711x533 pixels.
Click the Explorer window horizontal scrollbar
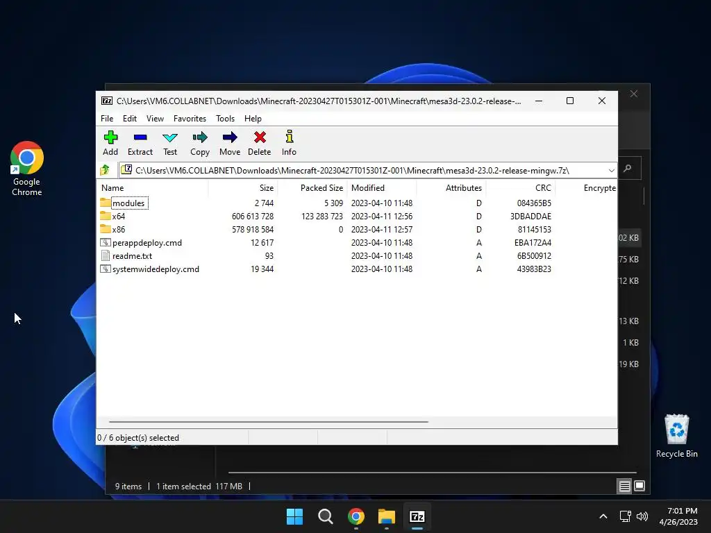click(432, 472)
